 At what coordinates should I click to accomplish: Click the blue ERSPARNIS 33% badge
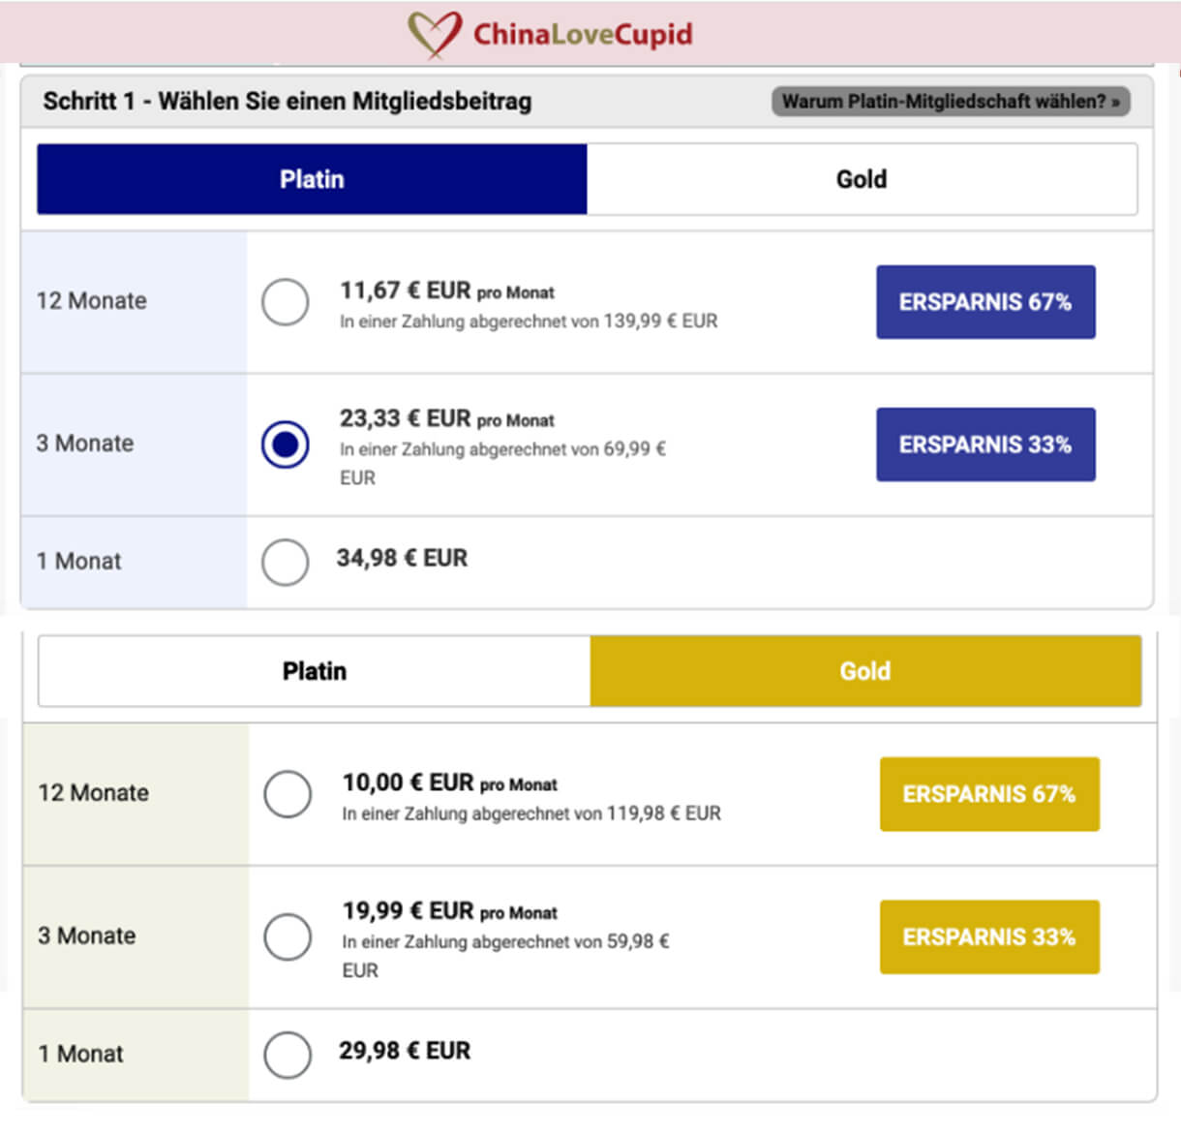pyautogui.click(x=985, y=444)
